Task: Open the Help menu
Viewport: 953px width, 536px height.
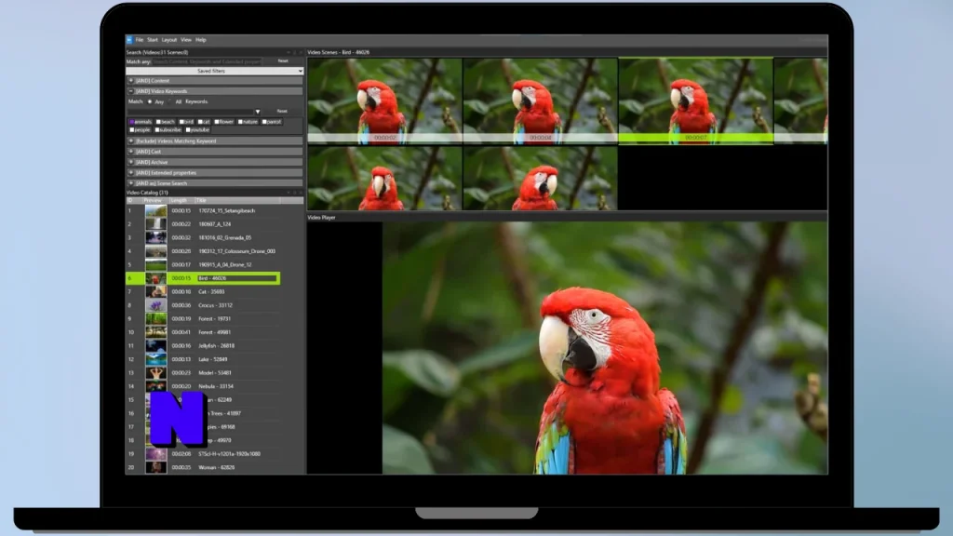Action: [201, 39]
